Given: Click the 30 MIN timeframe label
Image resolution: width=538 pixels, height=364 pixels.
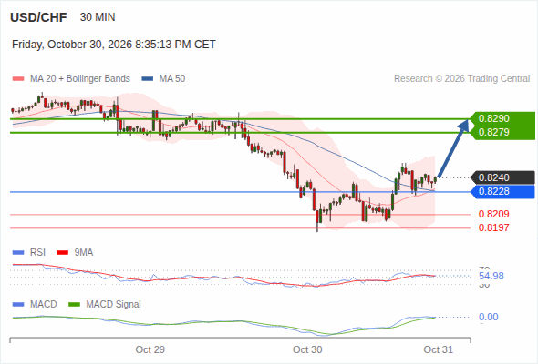Looking at the screenshot, I should point(98,17).
